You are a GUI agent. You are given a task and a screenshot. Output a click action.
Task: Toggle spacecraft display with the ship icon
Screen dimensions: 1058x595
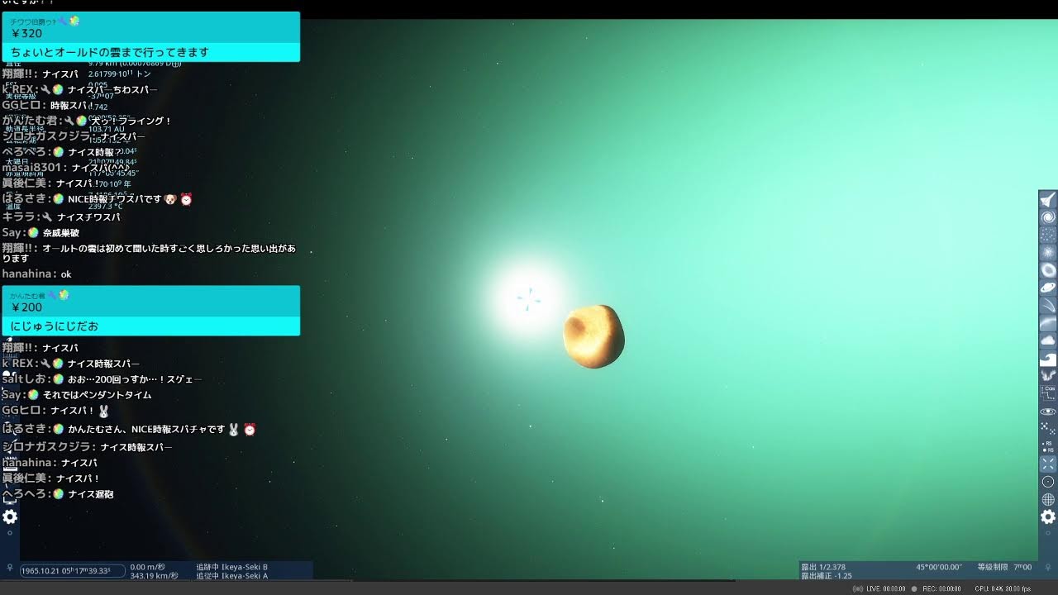click(1048, 201)
